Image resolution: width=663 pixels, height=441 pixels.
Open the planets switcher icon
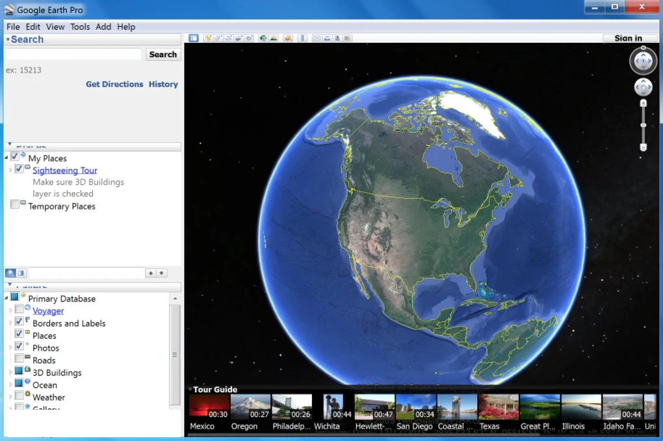pos(288,38)
